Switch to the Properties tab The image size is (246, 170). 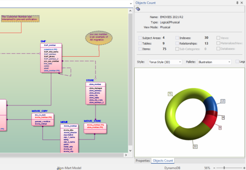coord(143,161)
